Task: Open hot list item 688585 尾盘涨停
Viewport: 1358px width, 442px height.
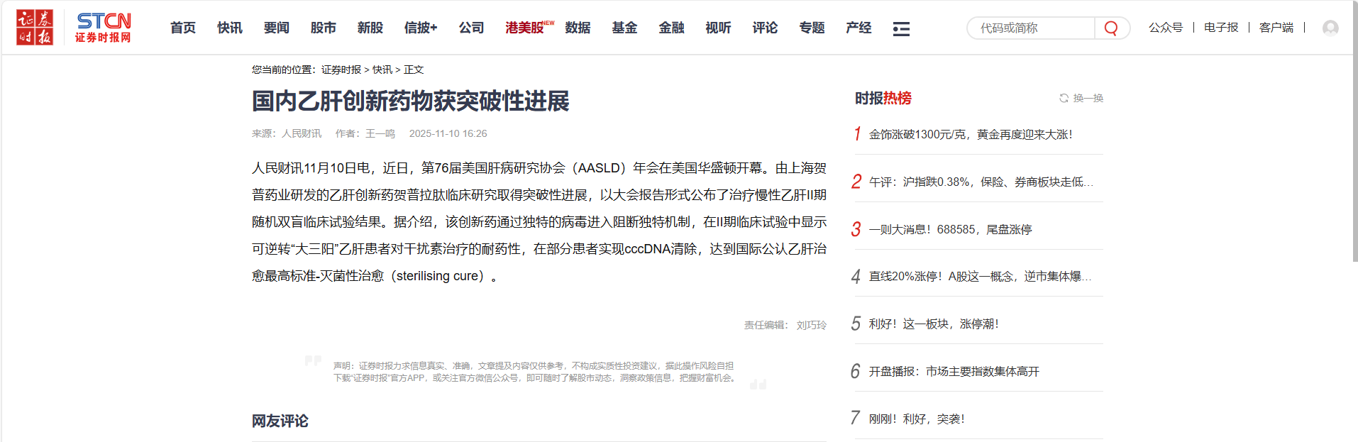Action: coord(950,229)
